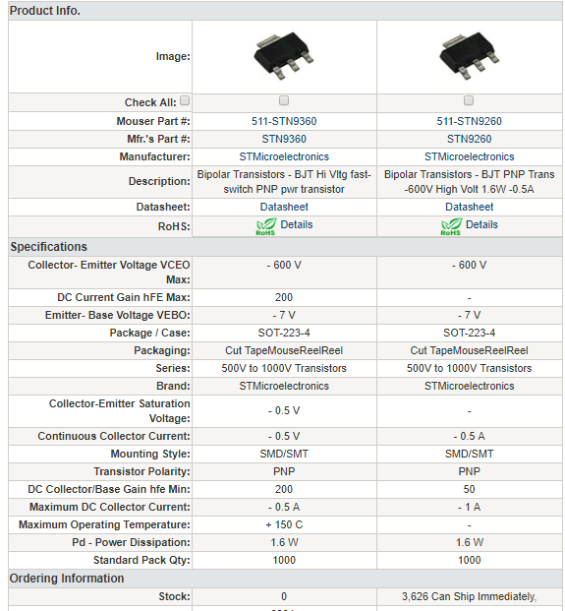Click the STN9360 transistor product image

pyautogui.click(x=284, y=57)
